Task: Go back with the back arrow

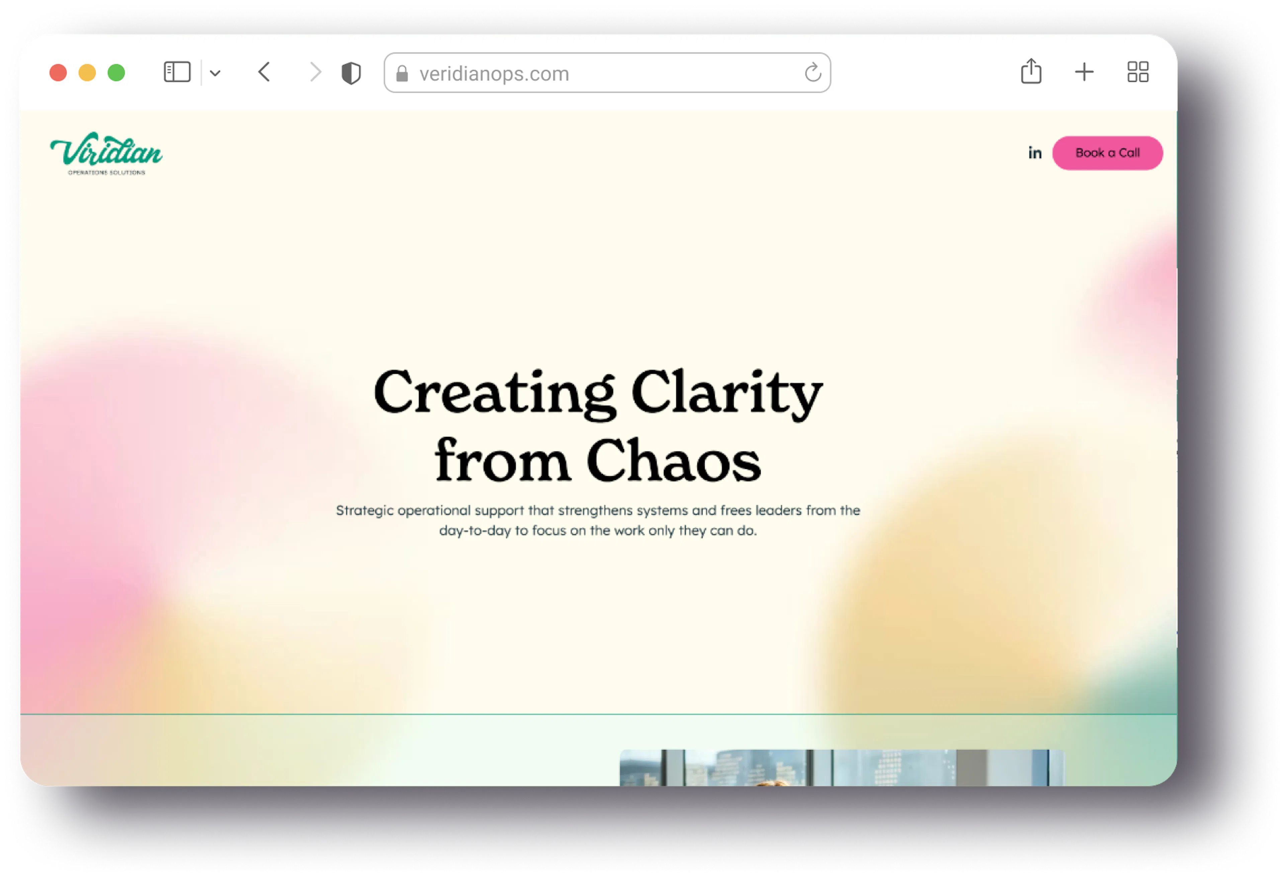Action: click(x=264, y=73)
